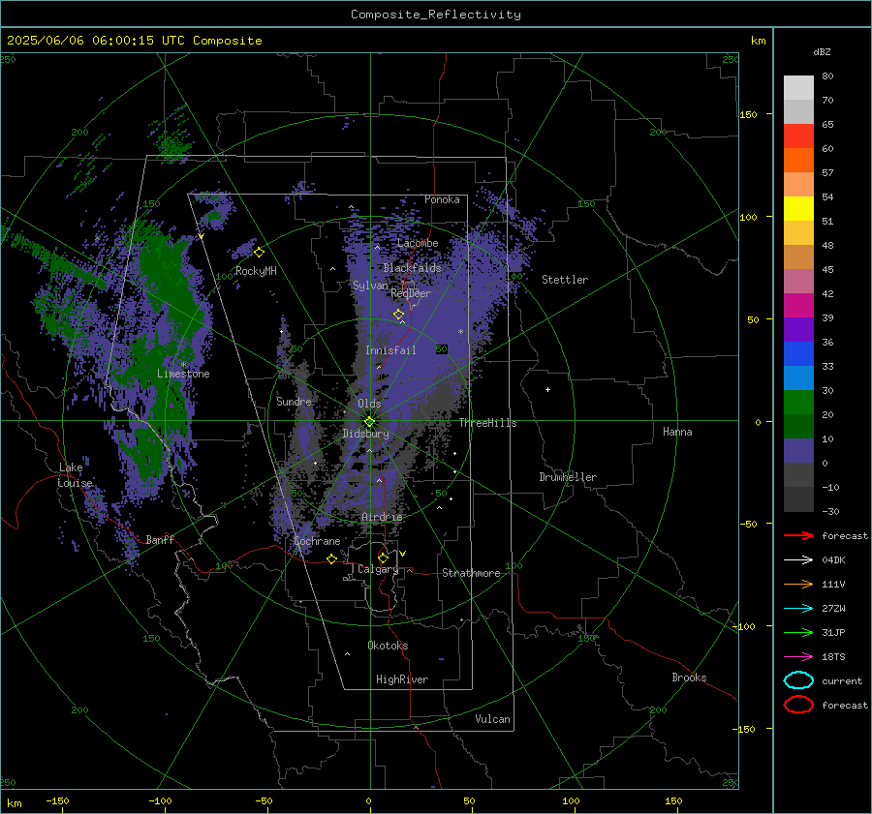Click the white asterisk marker above Limestone
The image size is (872, 814).
184,365
